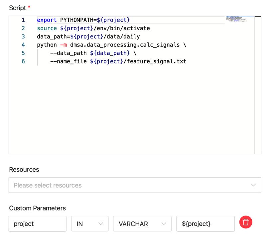The height and width of the screenshot is (239, 269).
Task: Focus the parameter value field with ${project}
Action: tap(205, 224)
